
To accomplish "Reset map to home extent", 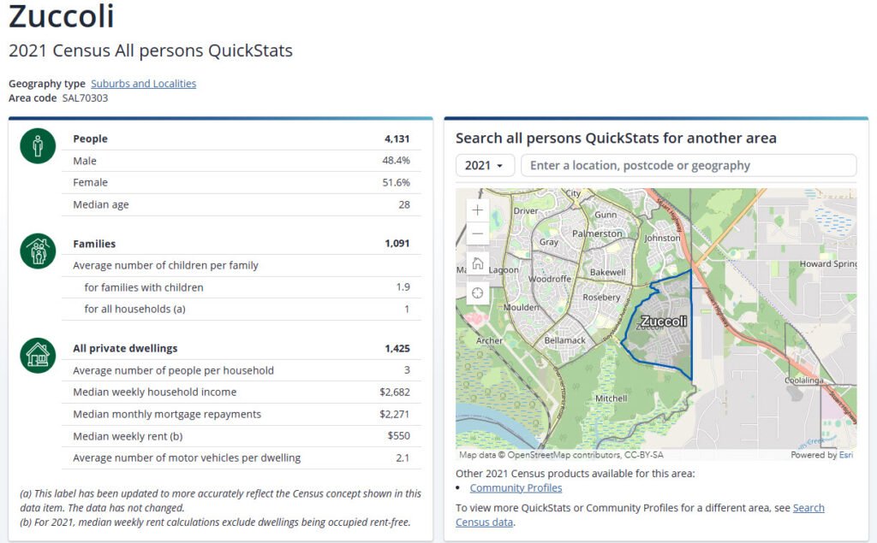I will pos(477,263).
